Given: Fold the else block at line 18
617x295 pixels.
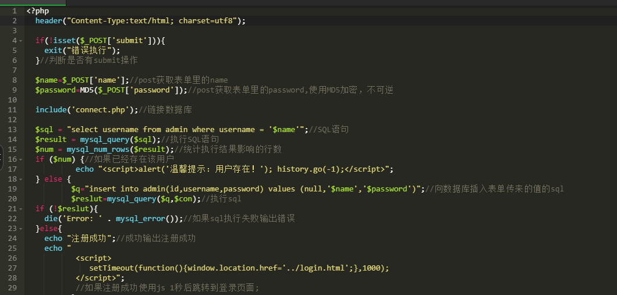Looking at the screenshot, I should click(20, 179).
